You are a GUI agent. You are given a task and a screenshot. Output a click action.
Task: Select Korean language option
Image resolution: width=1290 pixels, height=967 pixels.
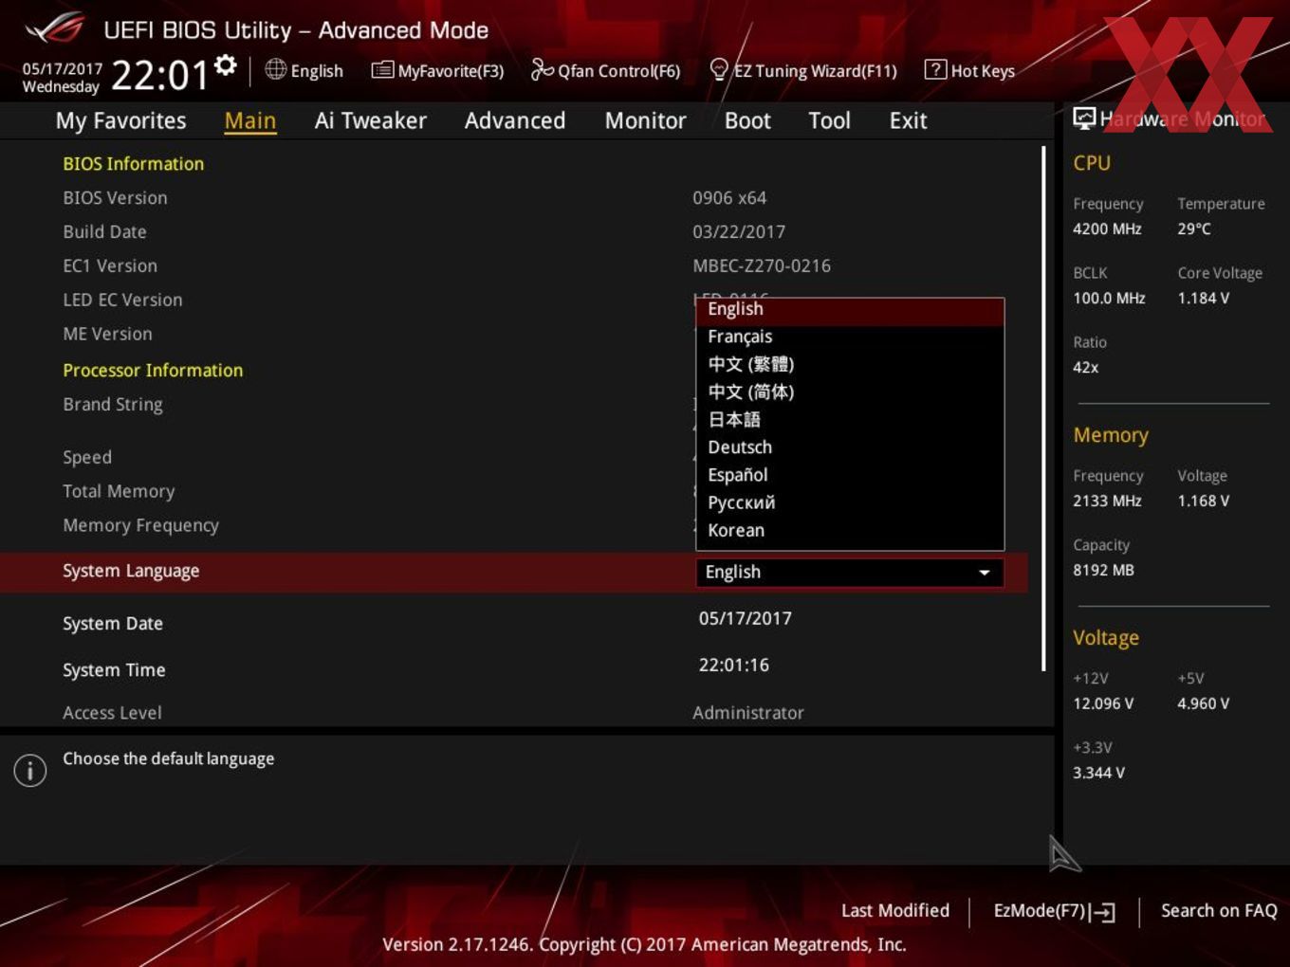[x=850, y=530]
